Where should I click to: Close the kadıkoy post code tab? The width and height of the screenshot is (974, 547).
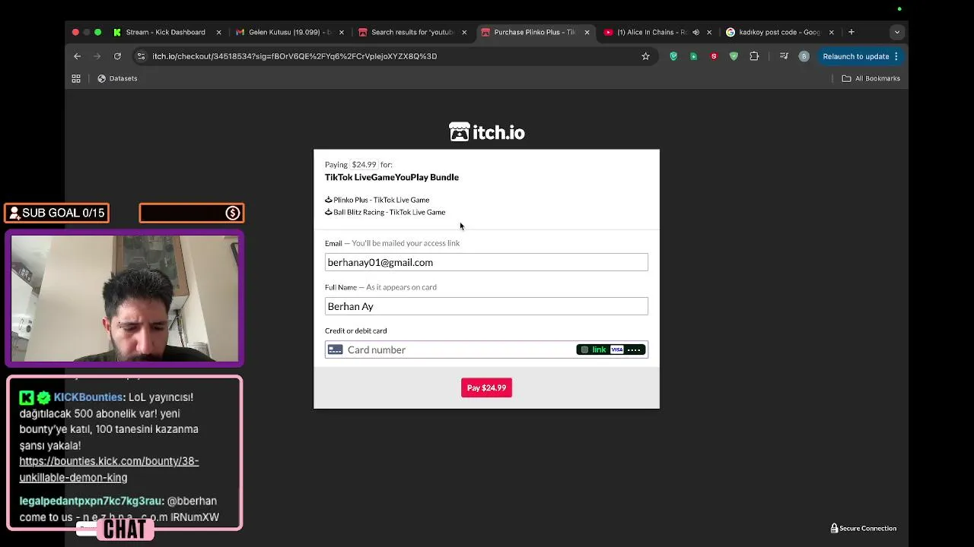click(x=832, y=32)
